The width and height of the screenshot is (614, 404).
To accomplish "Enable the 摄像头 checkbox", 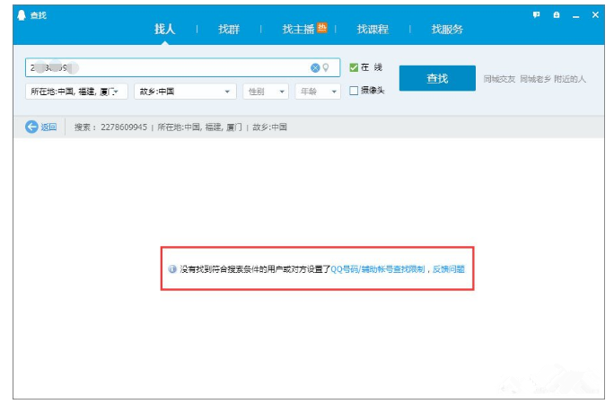I will pos(354,91).
